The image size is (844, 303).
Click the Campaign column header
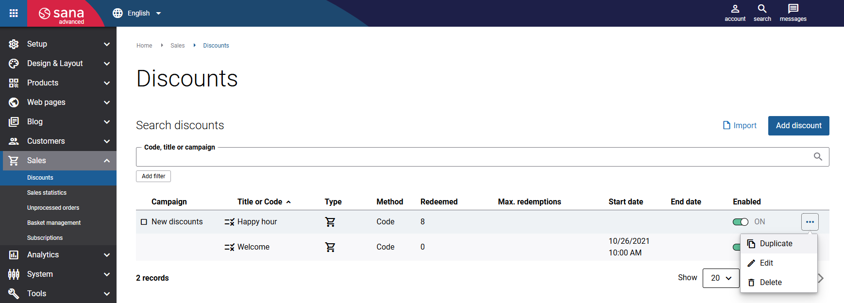click(169, 202)
